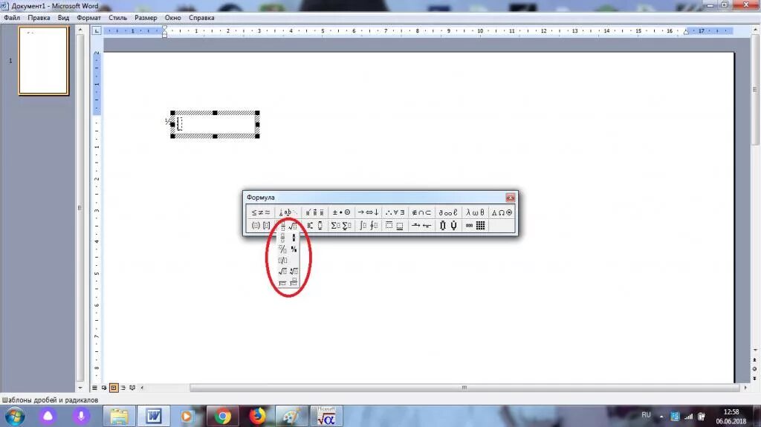The height and width of the screenshot is (427, 761).
Task: Click the thumbnail pane scroll-down arrow
Action: (80, 388)
